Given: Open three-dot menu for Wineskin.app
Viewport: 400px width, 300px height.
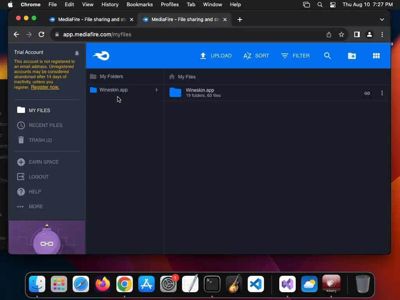Looking at the screenshot, I should tap(382, 93).
